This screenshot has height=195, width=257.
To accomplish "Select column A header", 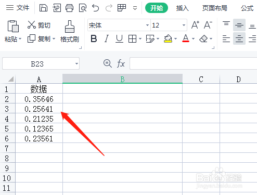I will pos(39,79).
